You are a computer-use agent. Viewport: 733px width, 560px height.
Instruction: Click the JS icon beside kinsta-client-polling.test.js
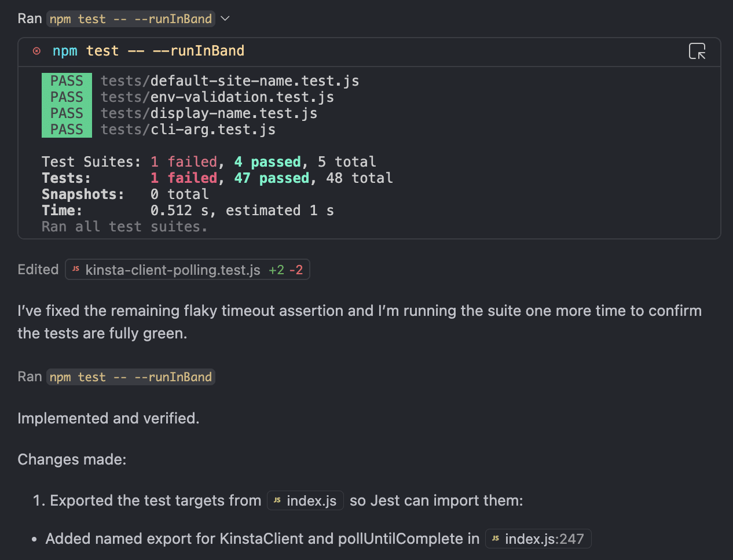(x=76, y=269)
